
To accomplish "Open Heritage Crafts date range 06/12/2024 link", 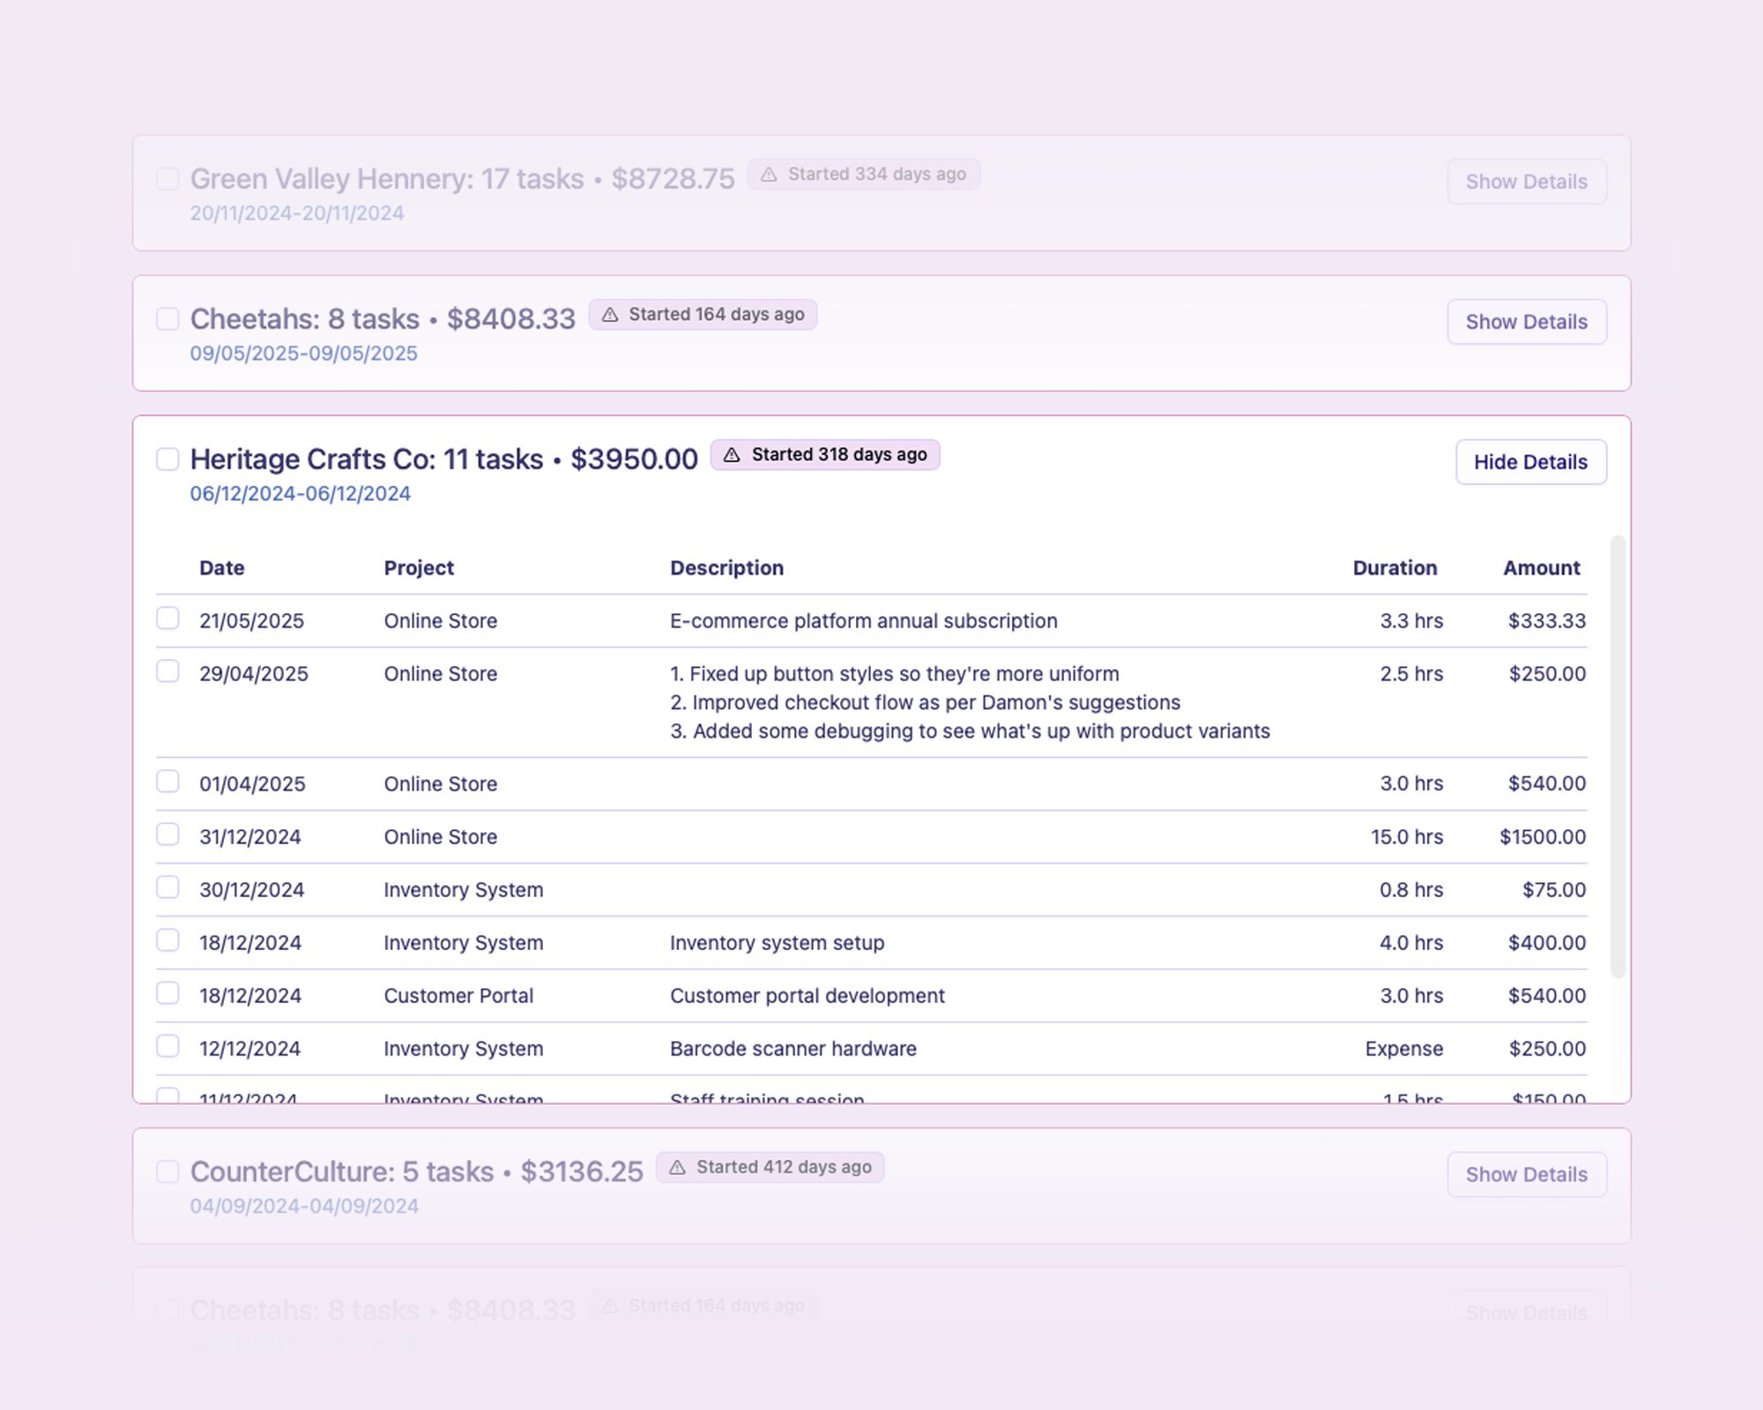I will tap(300, 493).
